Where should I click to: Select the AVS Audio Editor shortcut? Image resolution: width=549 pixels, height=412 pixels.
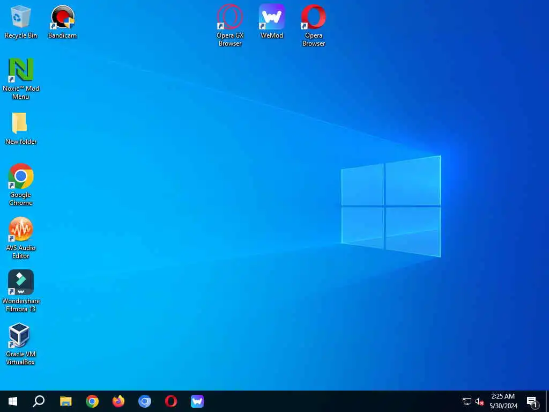(x=21, y=238)
